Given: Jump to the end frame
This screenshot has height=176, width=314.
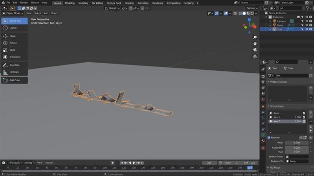Looking at the screenshot, I should [x=142, y=163].
